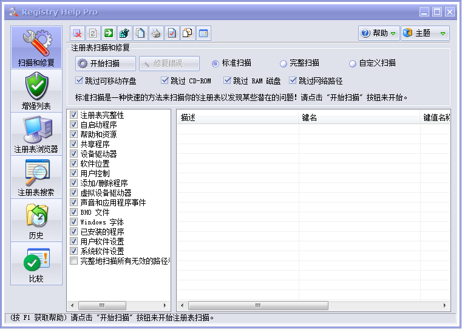This screenshot has width=462, height=329.
Task: Open 注册表浏览器 from sidebar
Action: click(x=36, y=134)
